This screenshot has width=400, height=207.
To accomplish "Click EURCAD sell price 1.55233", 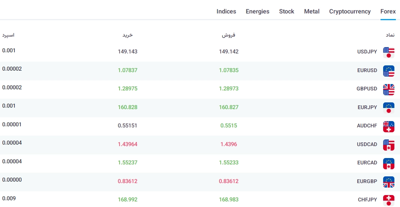I will coord(228,163).
